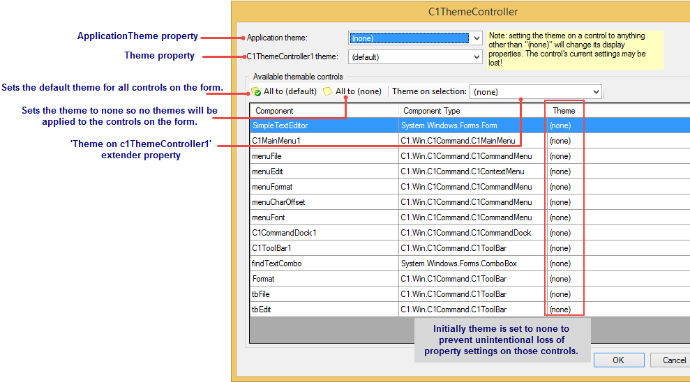Click the 'All to (default)' icon
This screenshot has height=382, width=690.
(256, 91)
